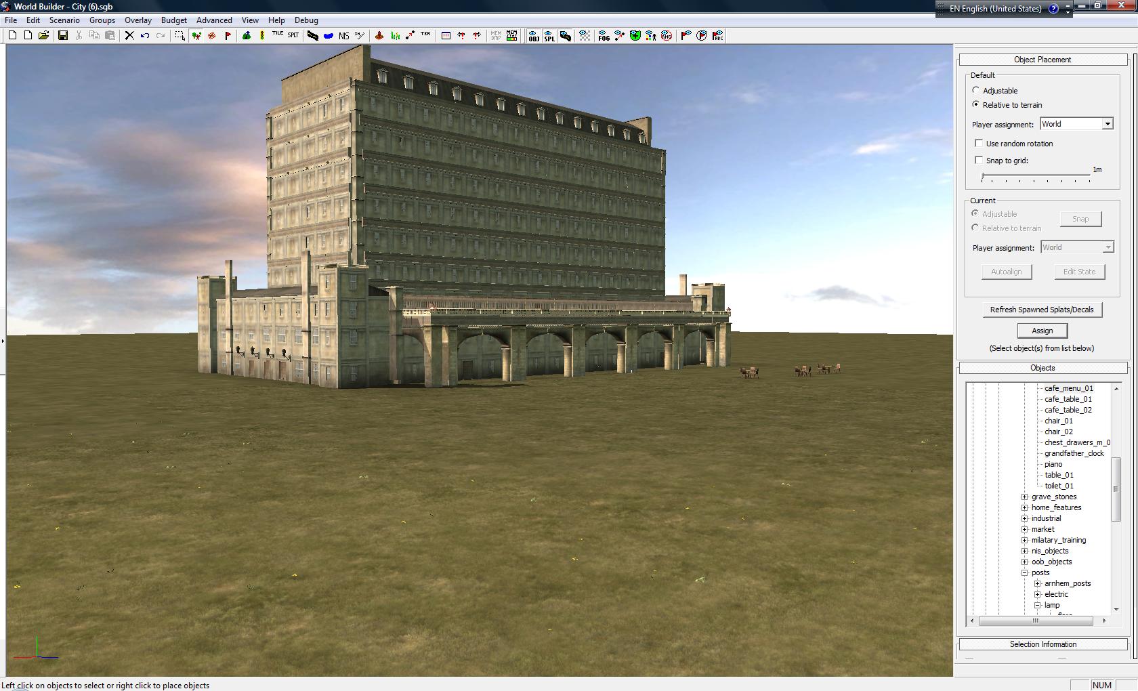This screenshot has width=1138, height=691.
Task: Click the calendar-style grid icon
Action: coord(446,36)
